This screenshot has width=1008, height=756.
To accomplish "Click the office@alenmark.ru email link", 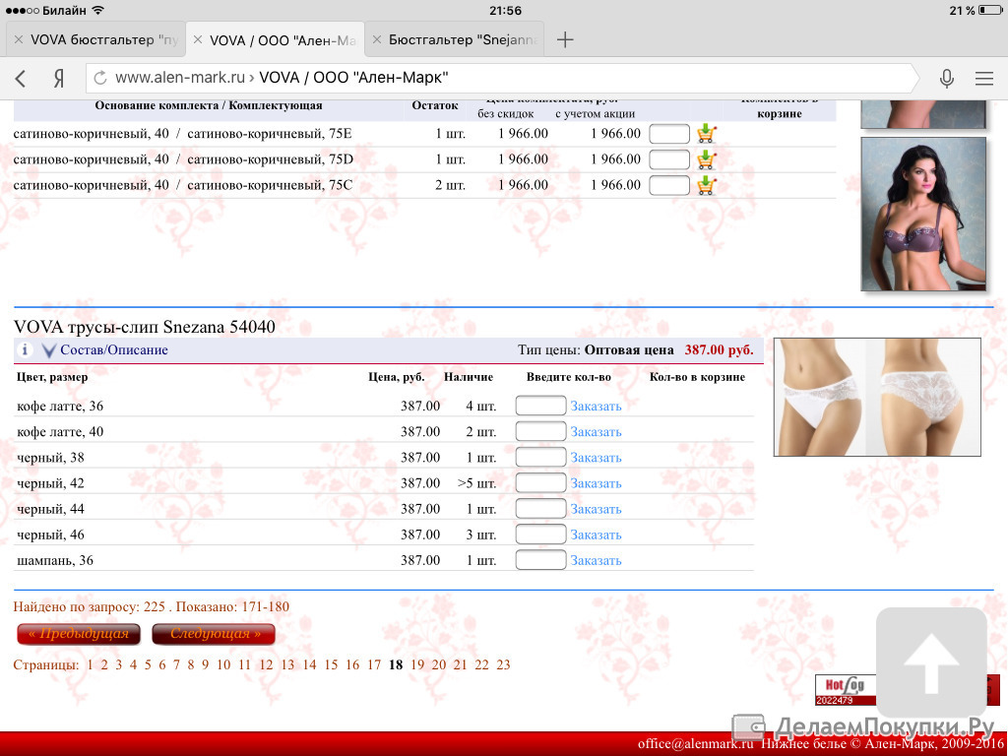I will [695, 744].
